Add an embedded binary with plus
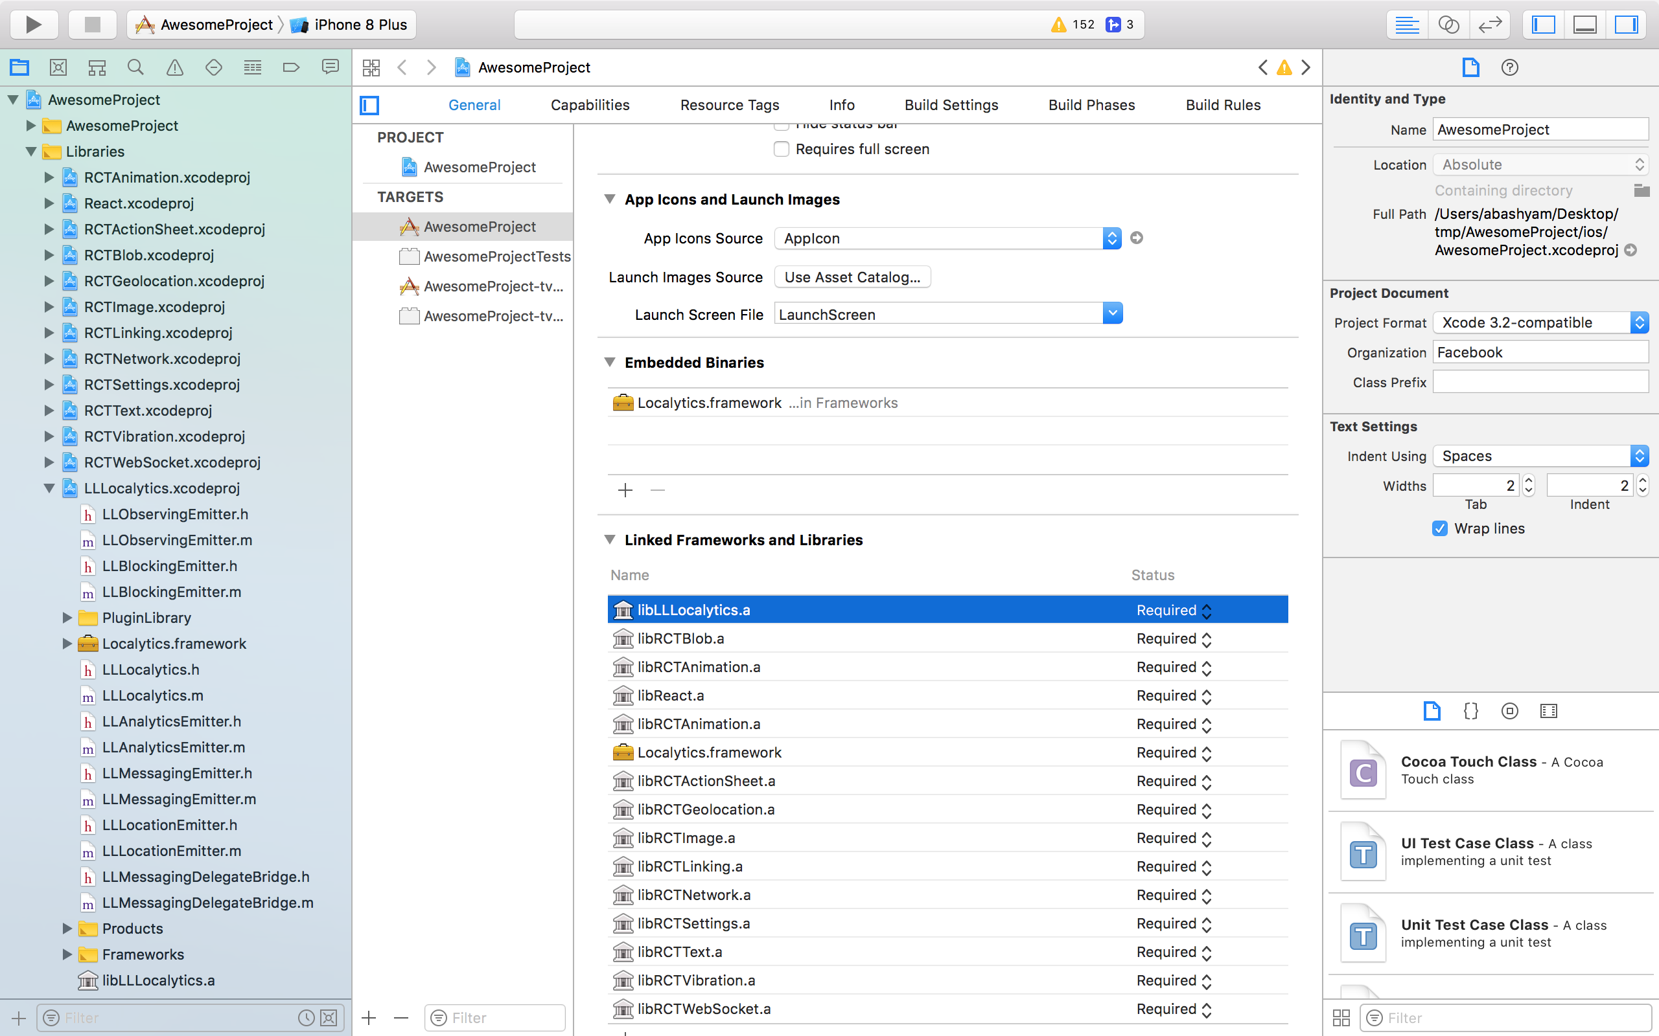Viewport: 1659px width, 1036px height. click(625, 490)
